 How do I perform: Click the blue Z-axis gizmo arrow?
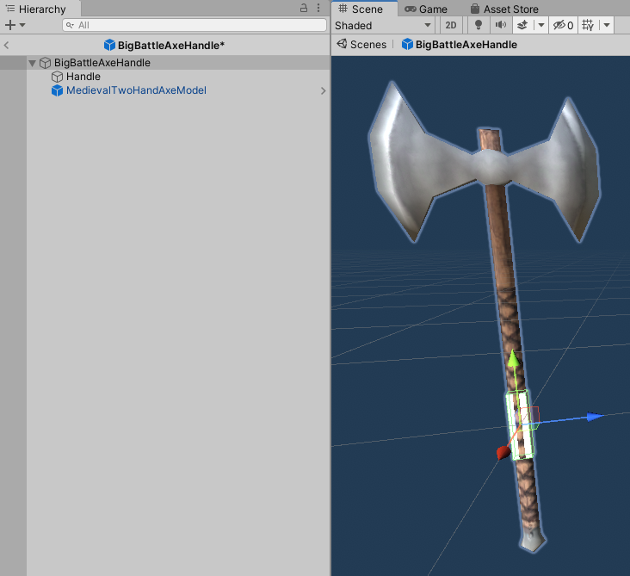[593, 417]
